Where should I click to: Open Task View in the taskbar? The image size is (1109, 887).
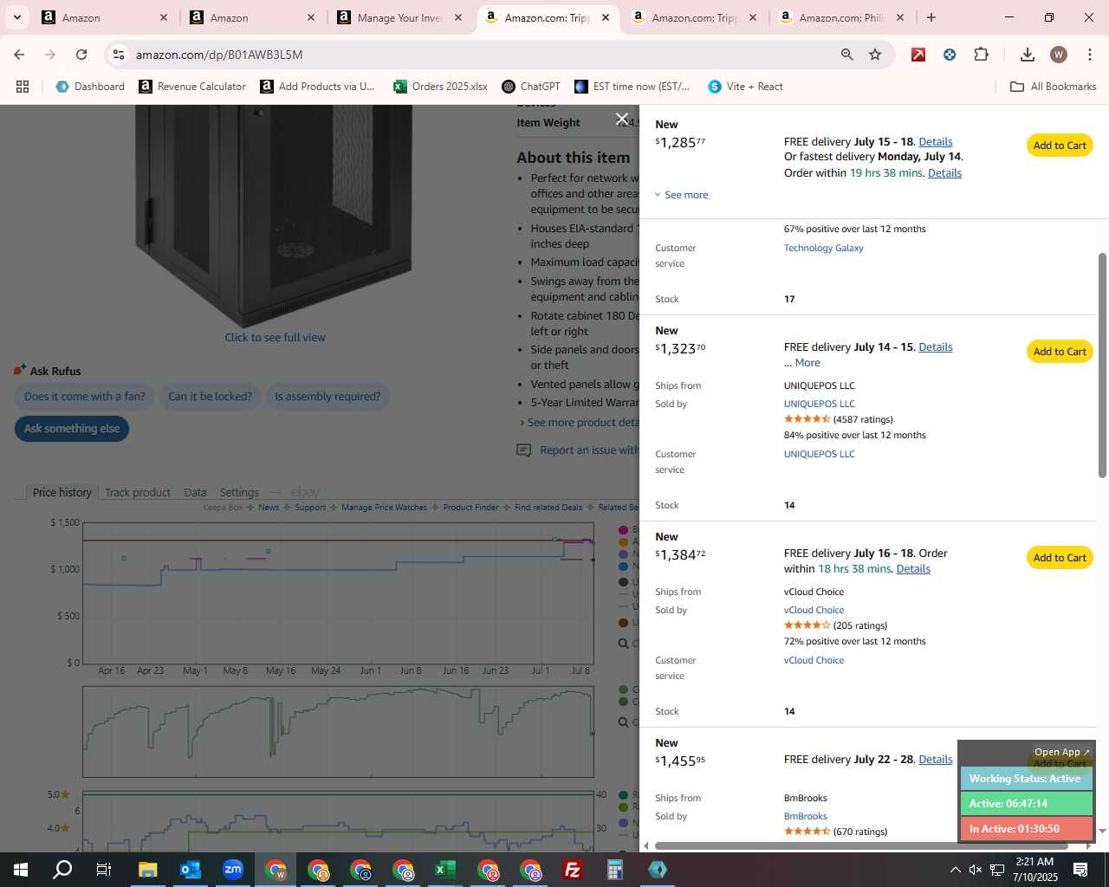pyautogui.click(x=103, y=870)
